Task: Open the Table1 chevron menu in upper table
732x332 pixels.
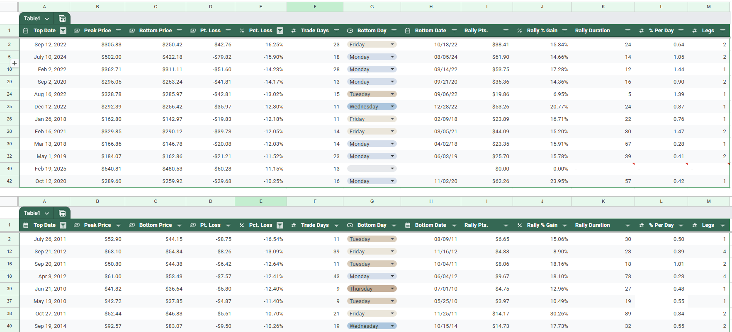Action: point(47,19)
